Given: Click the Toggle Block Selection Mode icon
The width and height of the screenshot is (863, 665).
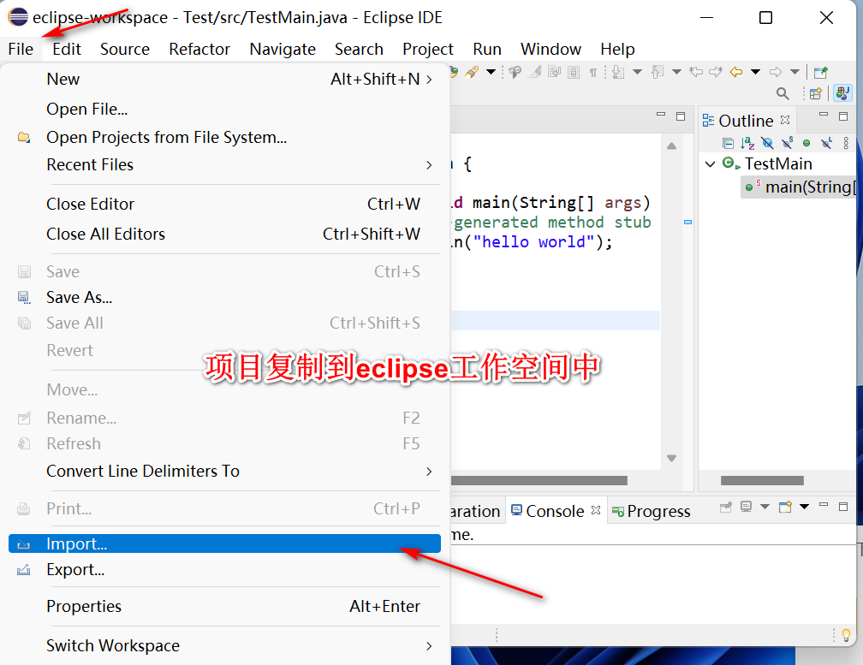Looking at the screenshot, I should click(x=574, y=72).
